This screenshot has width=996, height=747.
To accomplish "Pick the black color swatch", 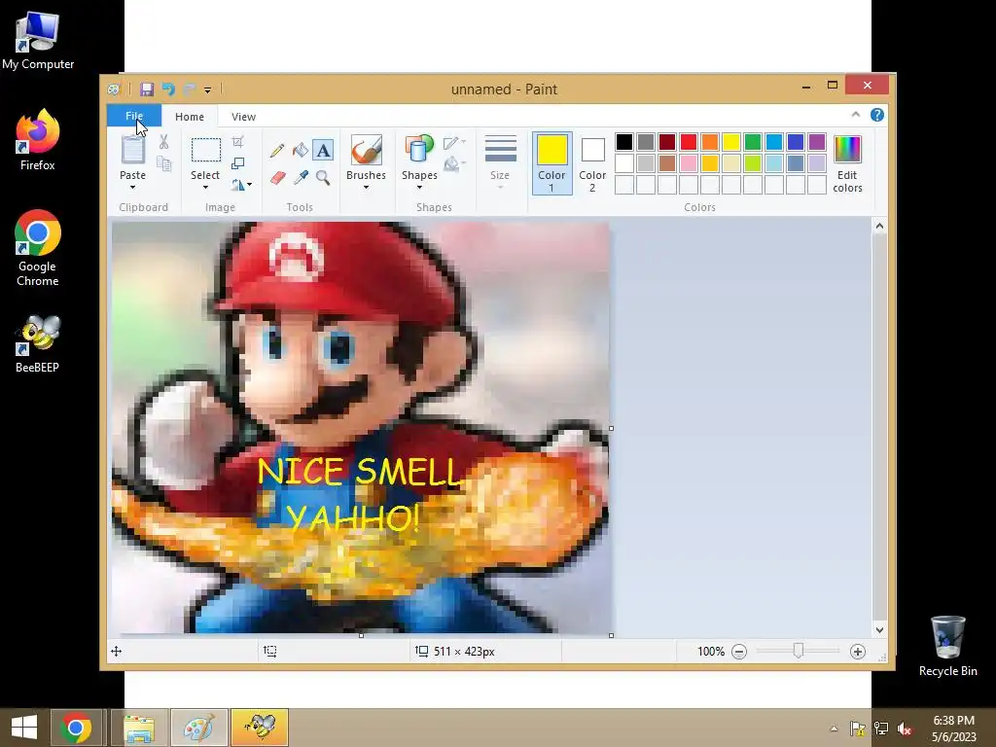I will [624, 142].
